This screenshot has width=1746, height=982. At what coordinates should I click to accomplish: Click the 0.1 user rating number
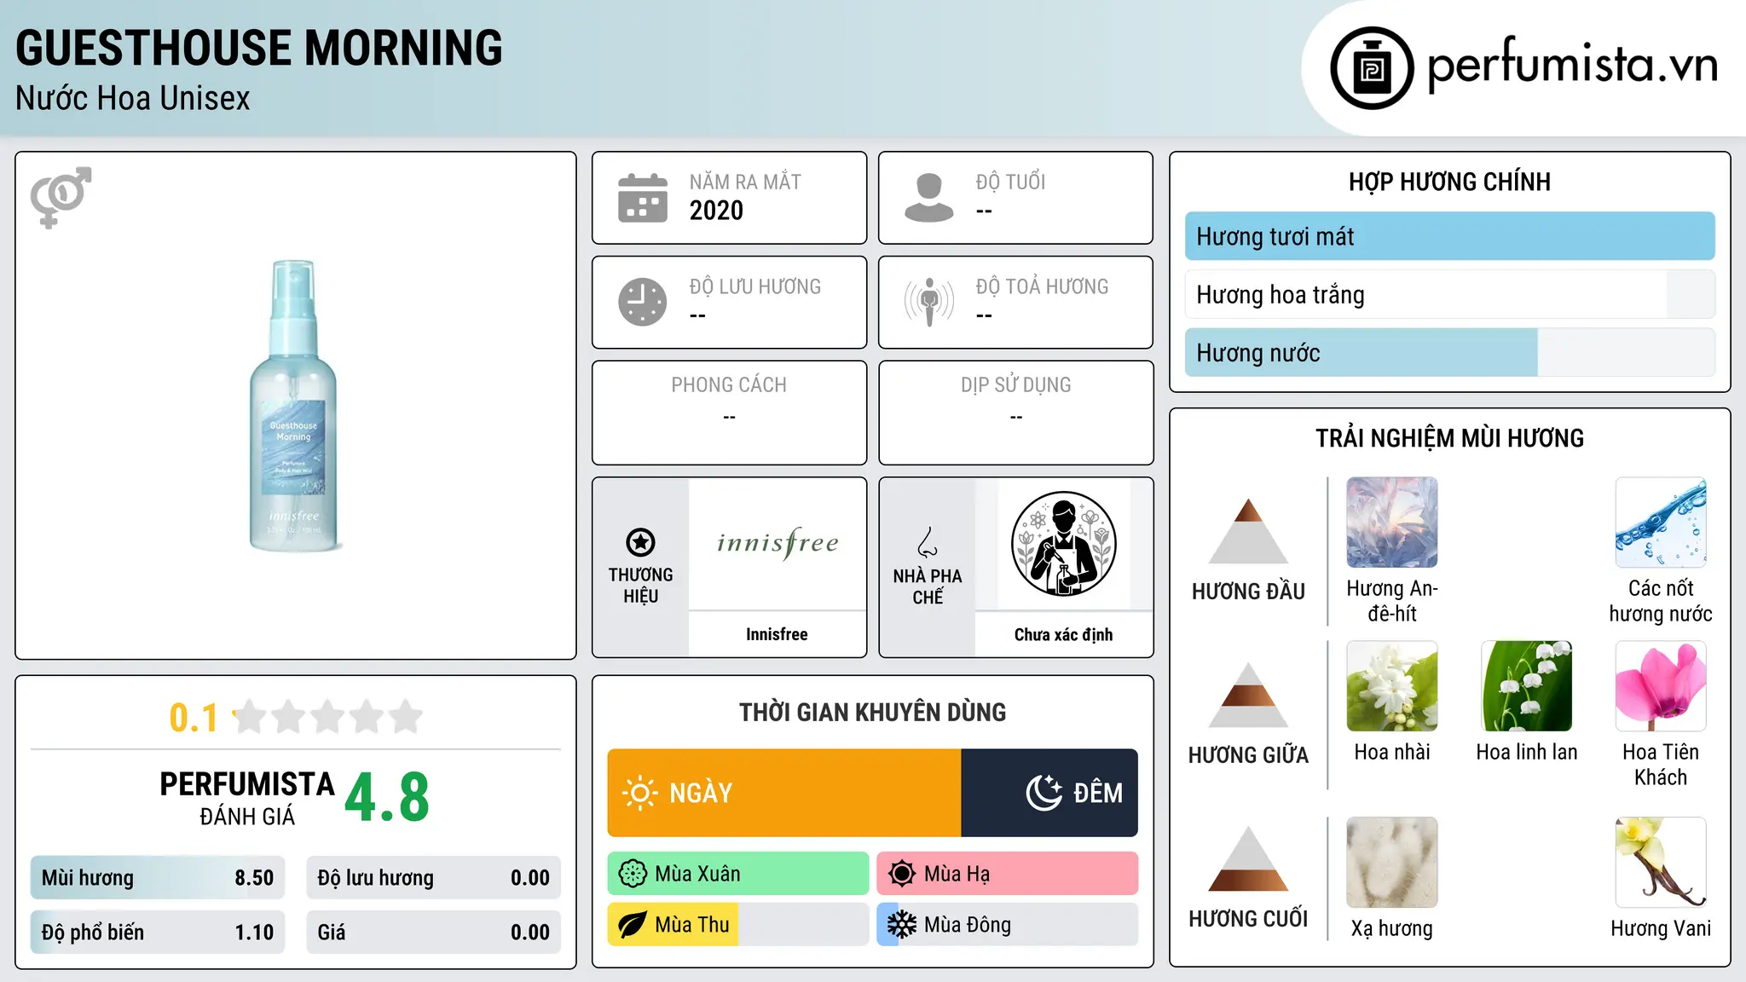(194, 718)
